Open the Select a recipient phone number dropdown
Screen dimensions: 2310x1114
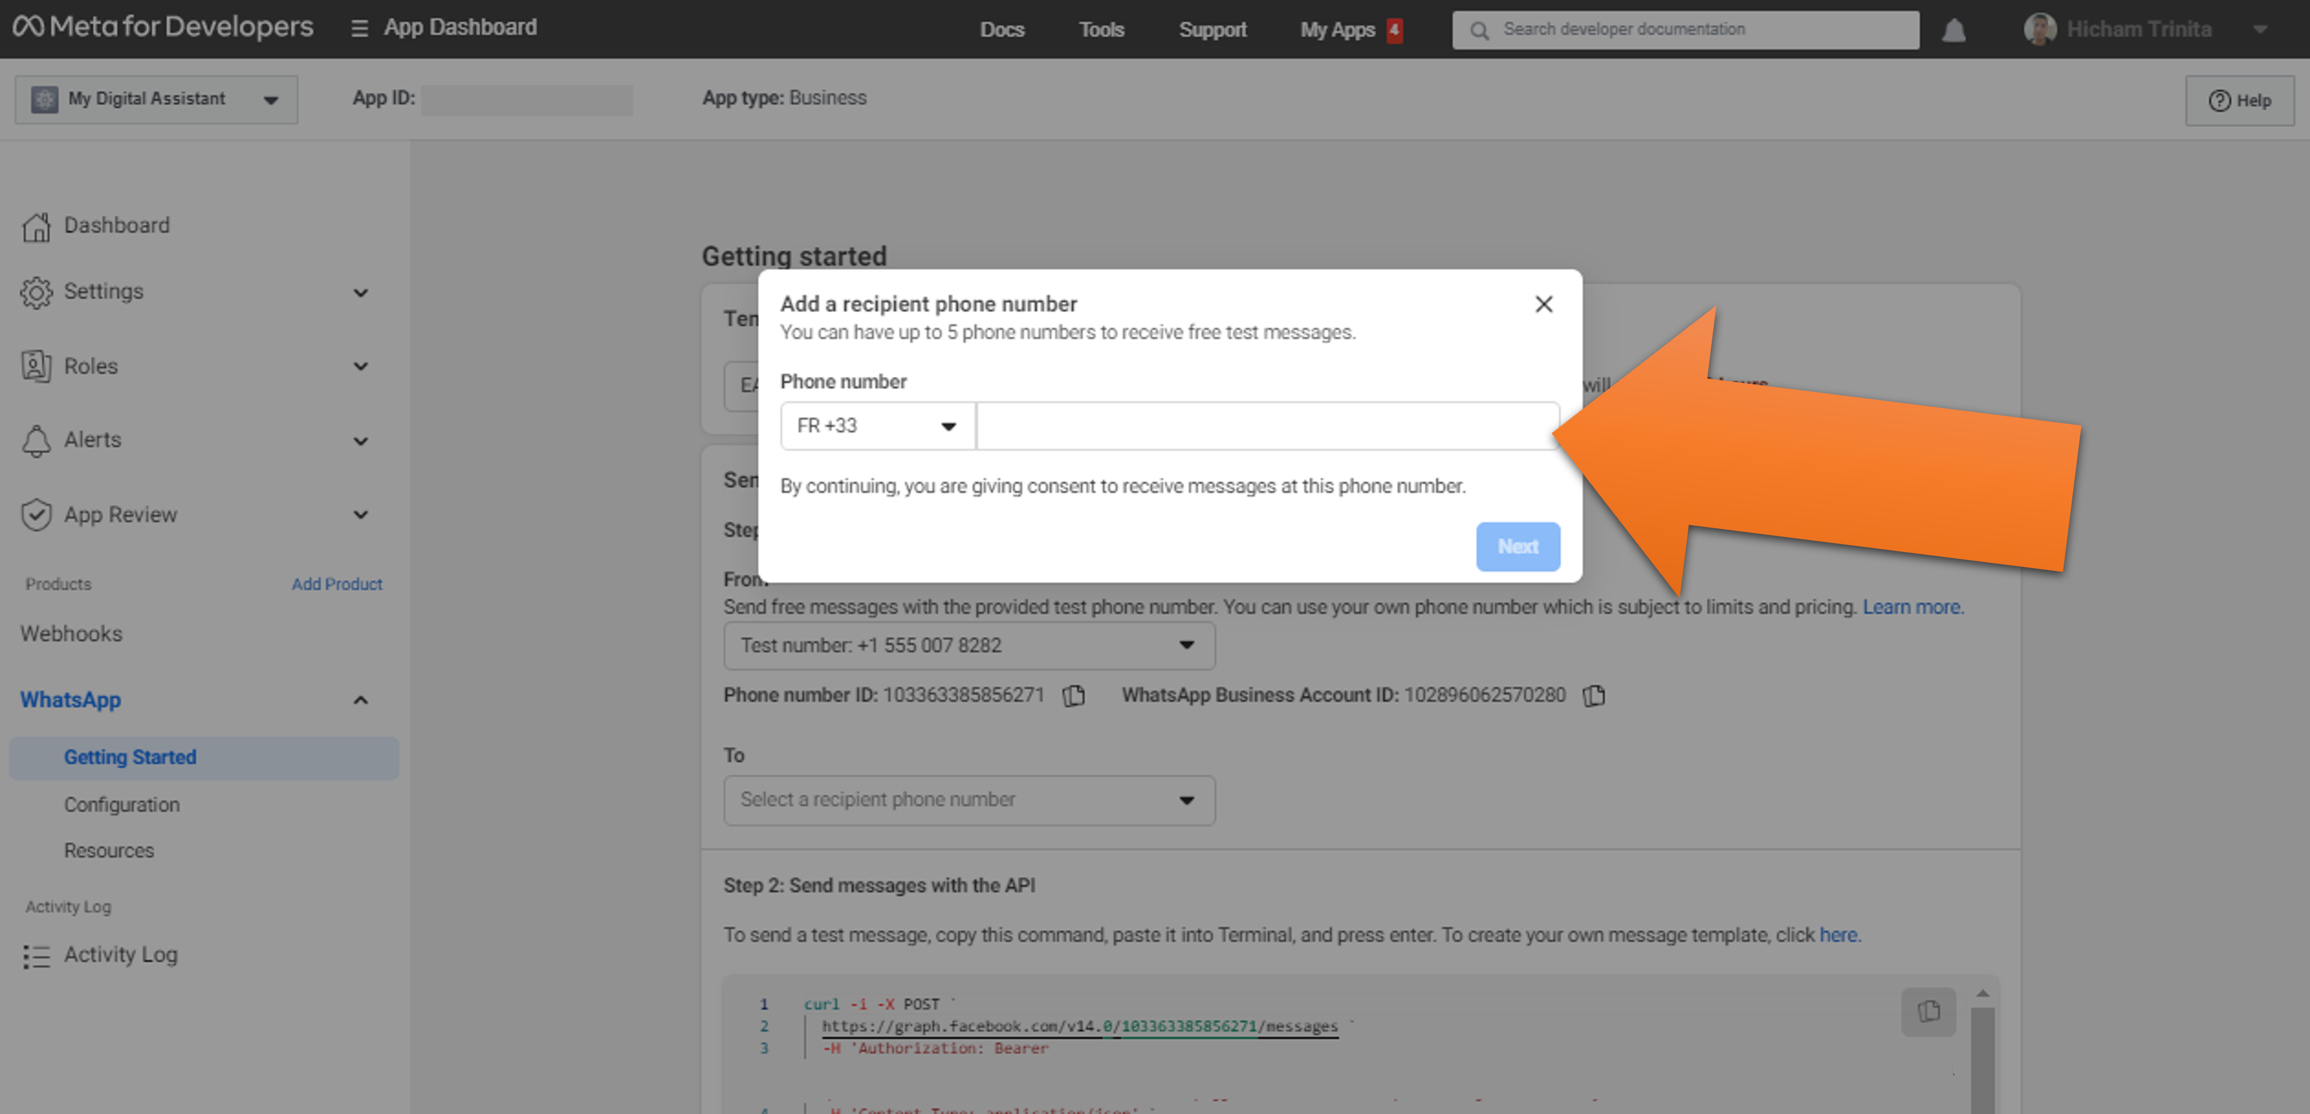click(x=968, y=800)
